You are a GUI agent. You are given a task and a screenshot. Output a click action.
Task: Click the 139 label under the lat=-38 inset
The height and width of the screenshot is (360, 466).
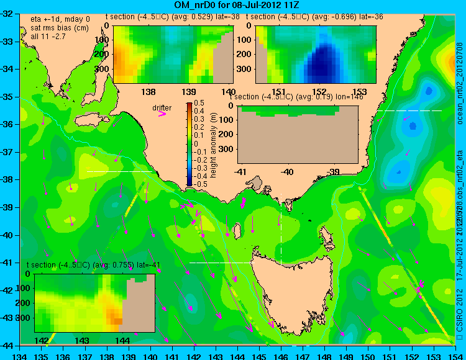(x=189, y=92)
